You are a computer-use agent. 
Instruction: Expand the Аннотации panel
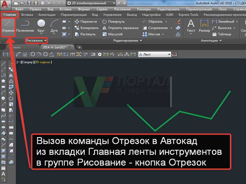point(211,41)
